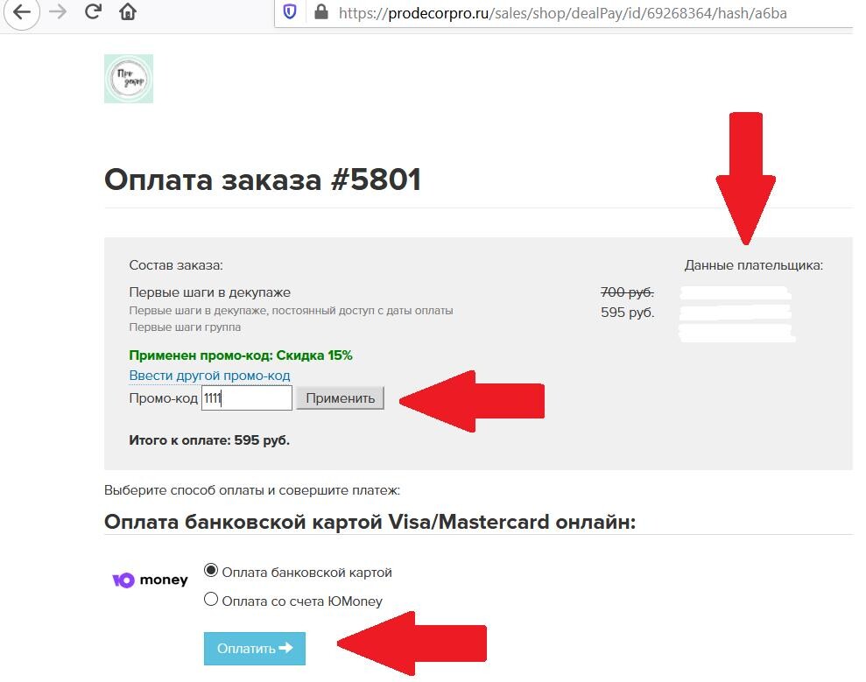Image resolution: width=866 pixels, height=682 pixels.
Task: Open the shield tracking protection icon
Action: 290,11
